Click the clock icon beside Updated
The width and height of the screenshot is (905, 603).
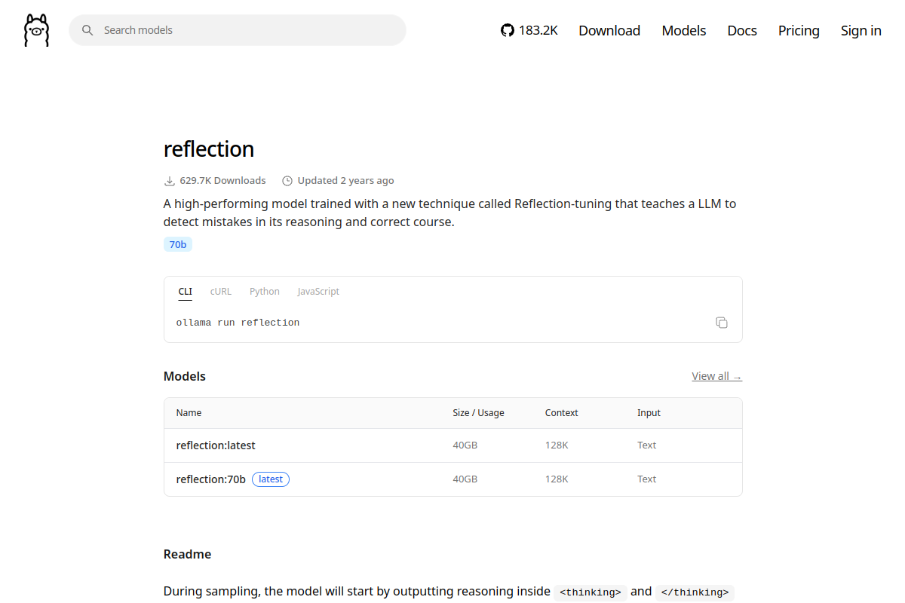(287, 181)
